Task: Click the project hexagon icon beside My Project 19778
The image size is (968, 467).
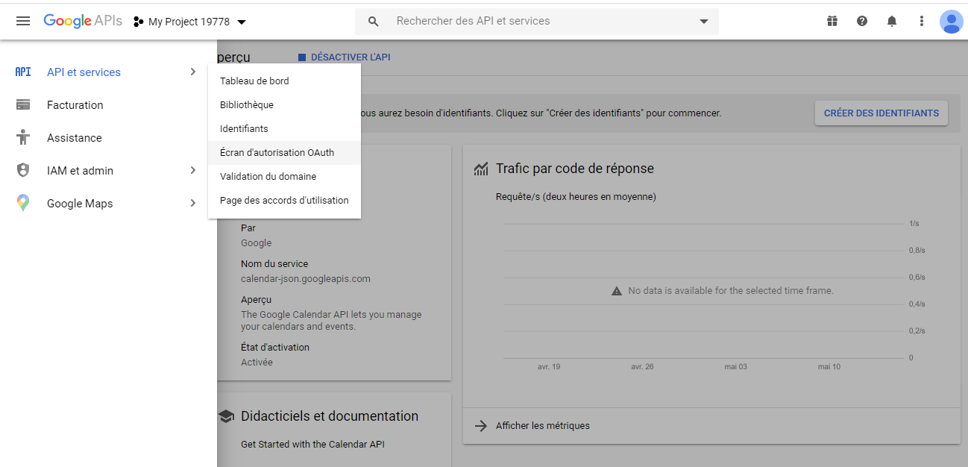Action: tap(138, 22)
